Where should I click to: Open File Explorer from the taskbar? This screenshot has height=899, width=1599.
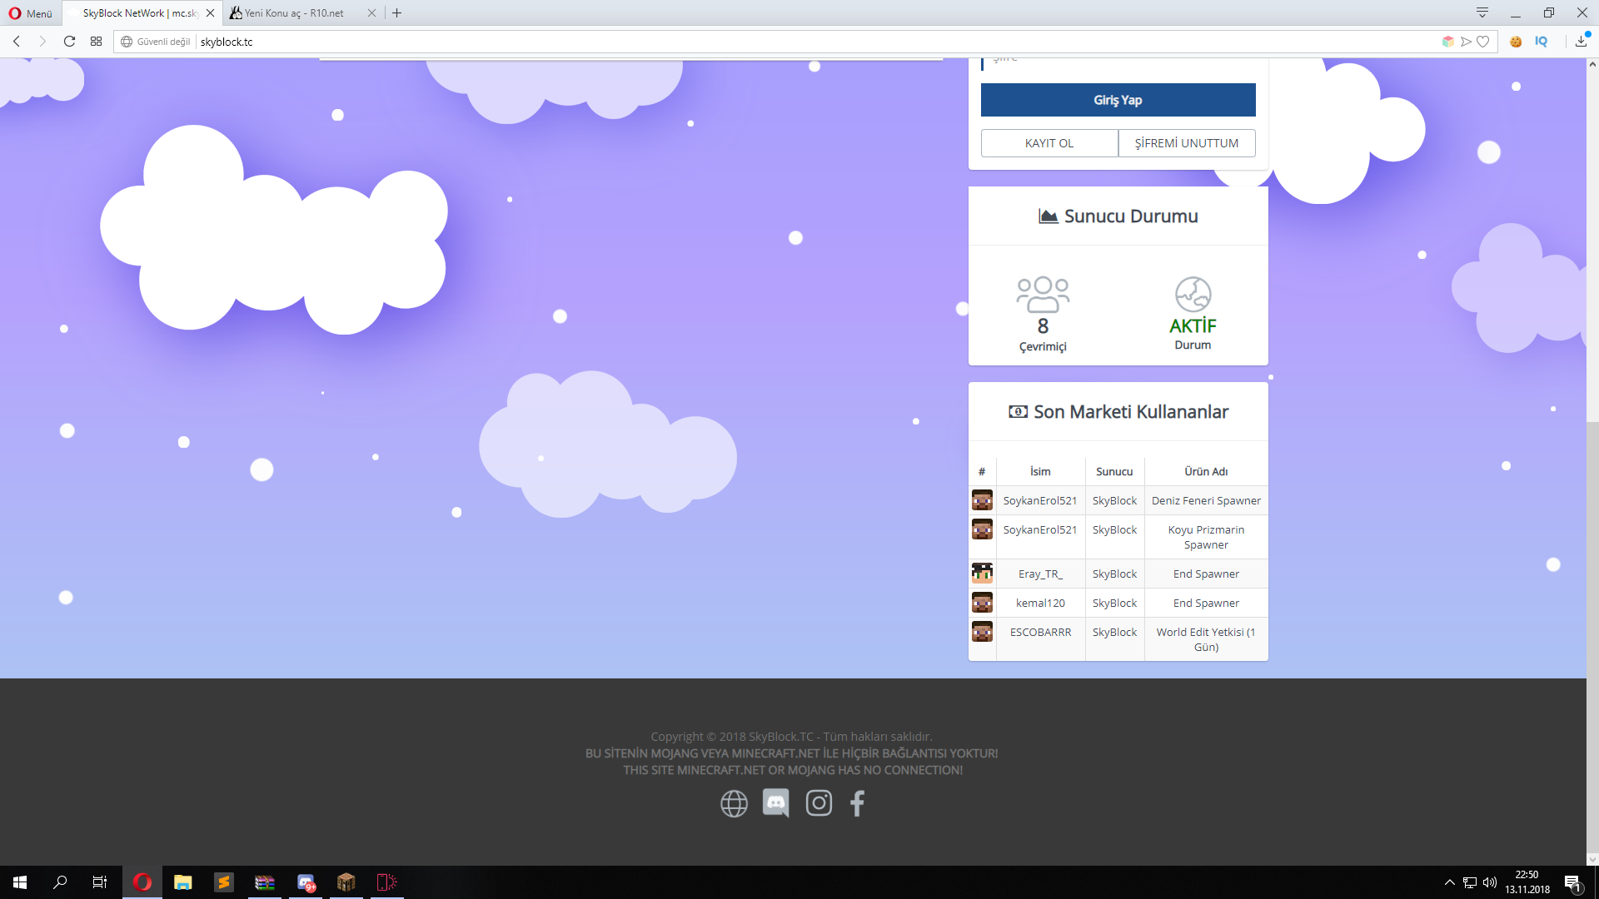183,882
